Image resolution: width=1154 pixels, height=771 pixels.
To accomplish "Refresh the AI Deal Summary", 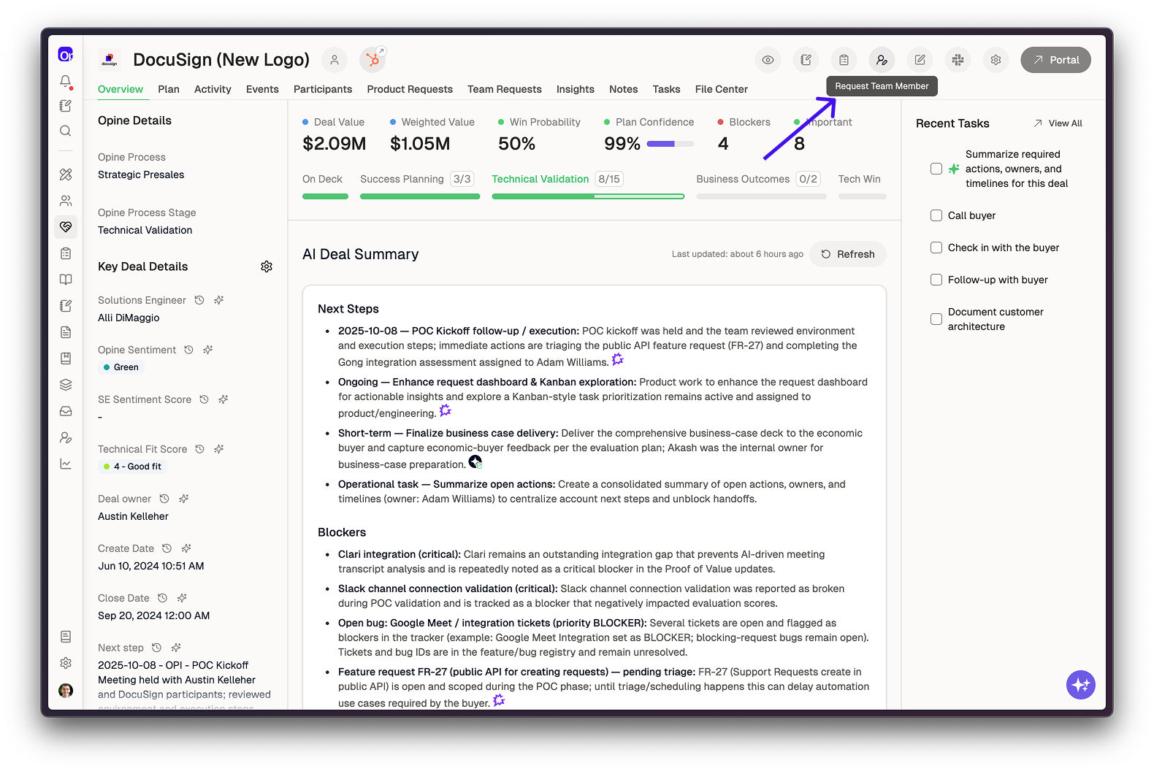I will [x=847, y=254].
